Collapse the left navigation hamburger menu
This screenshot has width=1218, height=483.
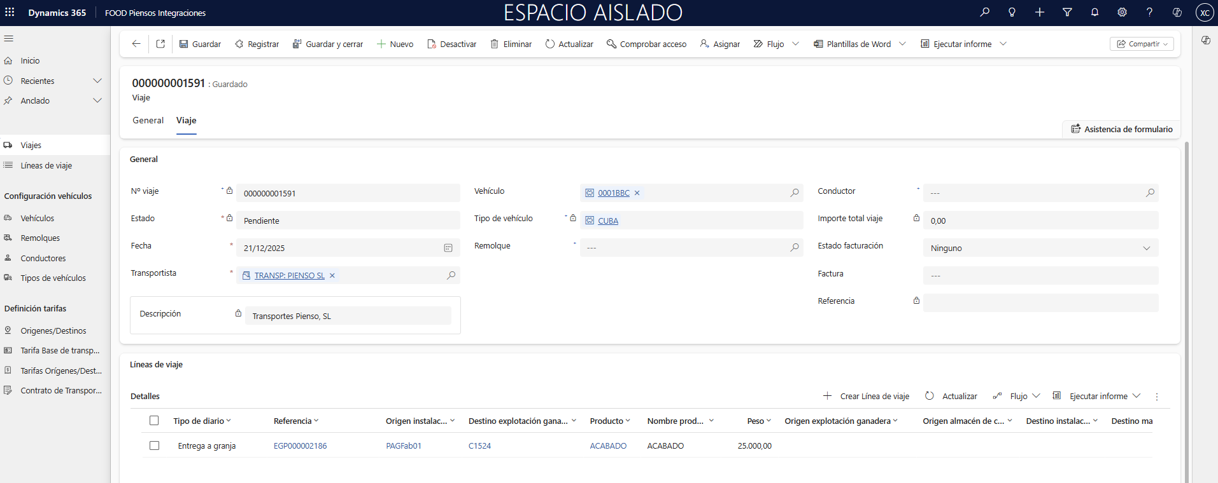pyautogui.click(x=9, y=39)
